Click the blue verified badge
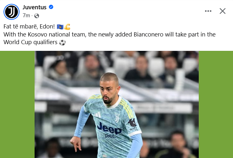This screenshot has width=233, height=158. pyautogui.click(x=51, y=7)
